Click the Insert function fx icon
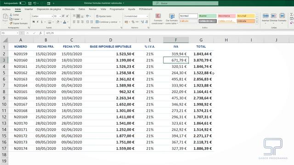294x165 pixels. (x=40, y=33)
